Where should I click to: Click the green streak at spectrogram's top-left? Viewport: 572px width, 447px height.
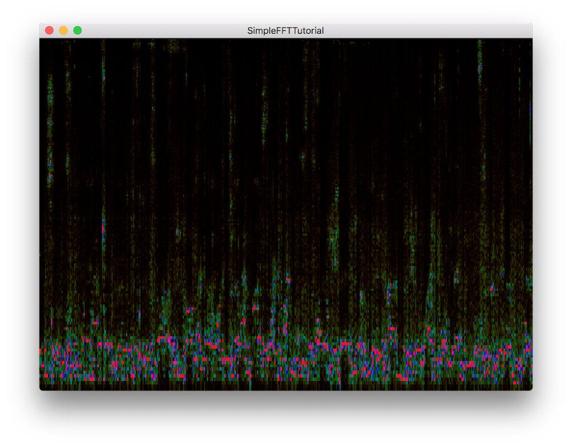50,92
